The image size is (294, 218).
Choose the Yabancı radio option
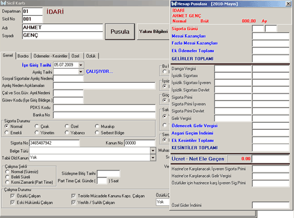[x=67, y=133]
